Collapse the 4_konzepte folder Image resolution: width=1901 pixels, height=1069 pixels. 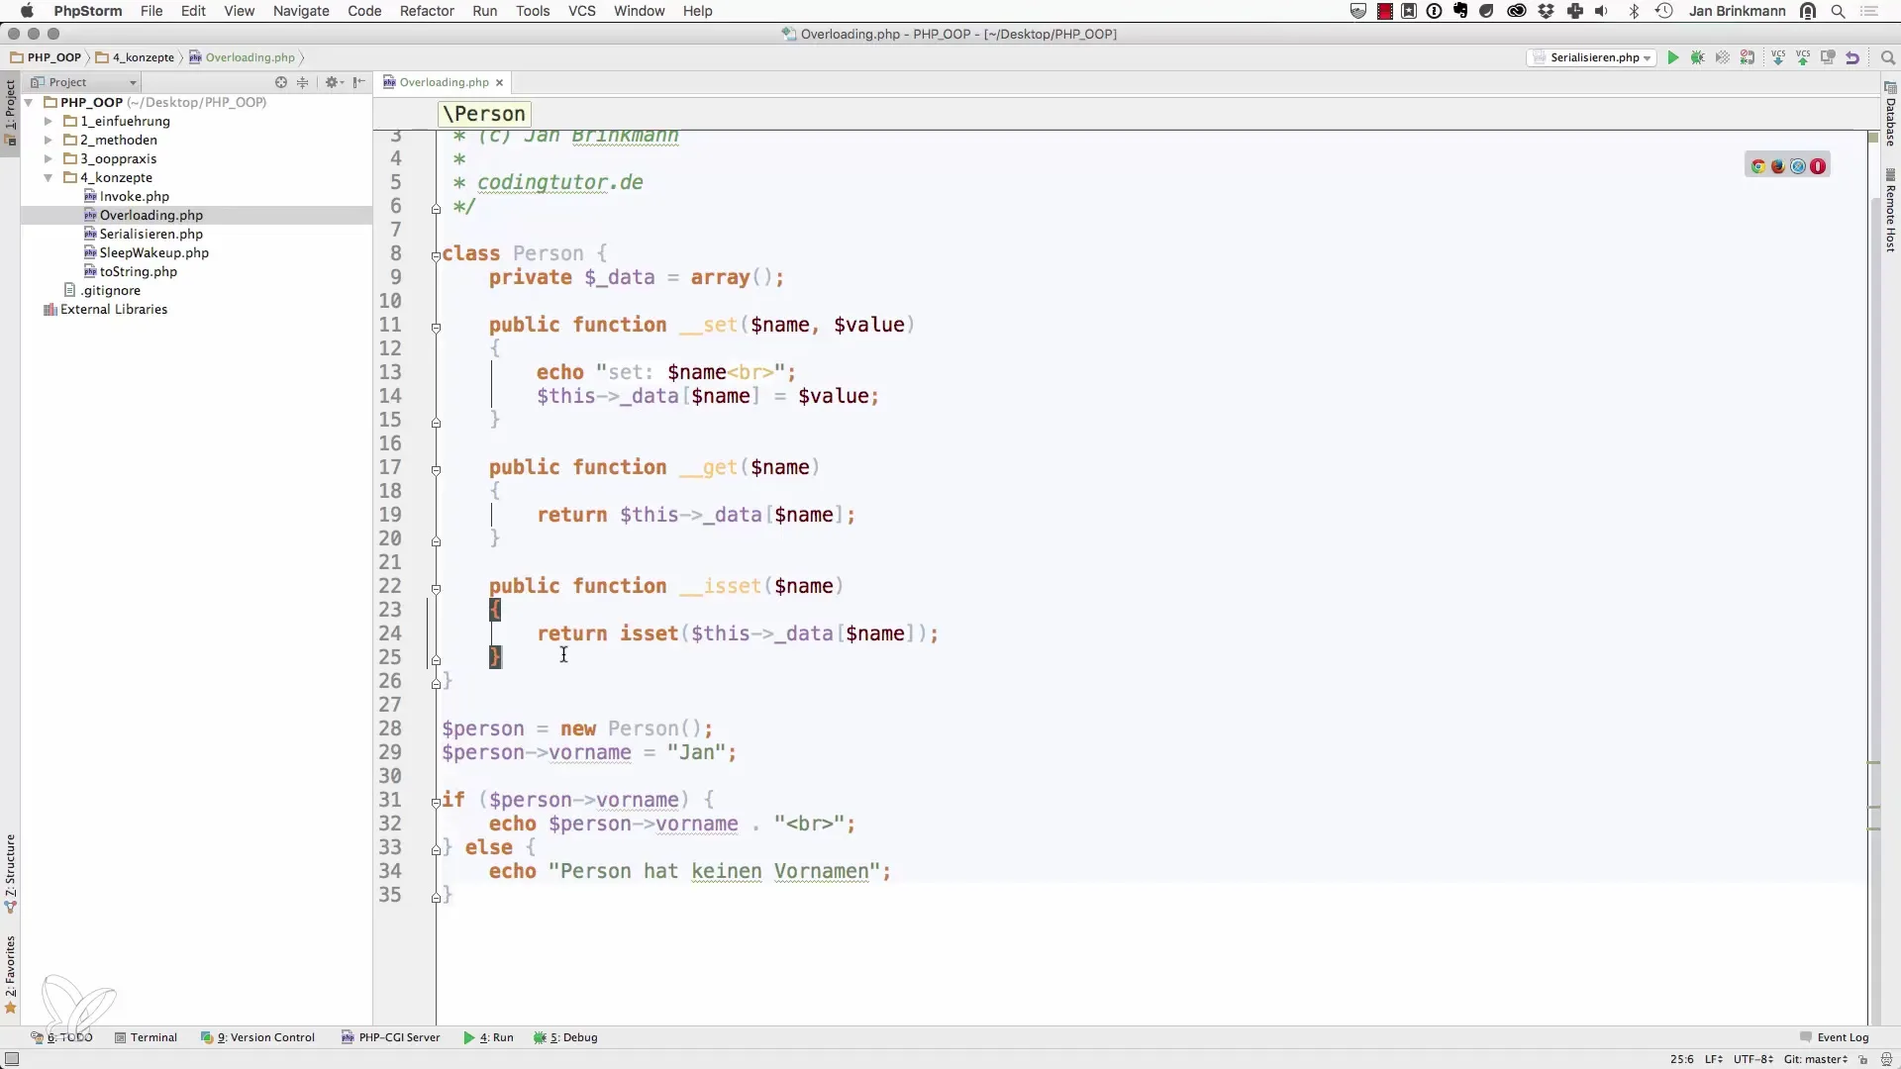click(49, 177)
